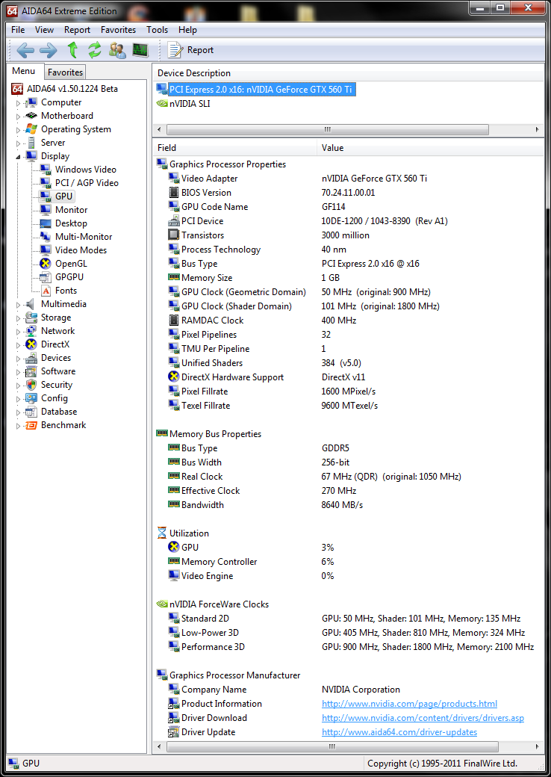Click the BIOS Version value 70.24.11.00.01
The width and height of the screenshot is (551, 777).
348,193
